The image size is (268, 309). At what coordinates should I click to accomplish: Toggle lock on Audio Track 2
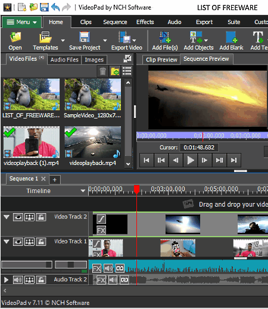tap(41, 280)
